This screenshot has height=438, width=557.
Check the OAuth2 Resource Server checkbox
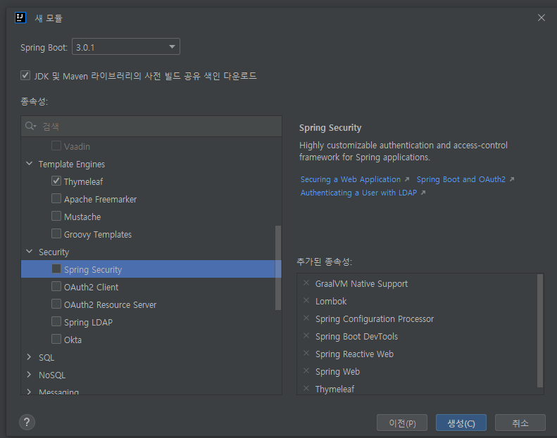point(56,304)
